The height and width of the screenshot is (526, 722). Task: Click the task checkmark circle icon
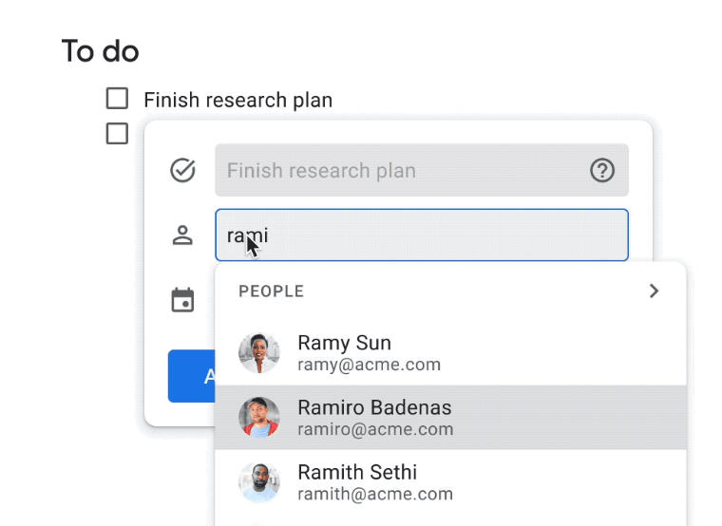click(x=182, y=170)
